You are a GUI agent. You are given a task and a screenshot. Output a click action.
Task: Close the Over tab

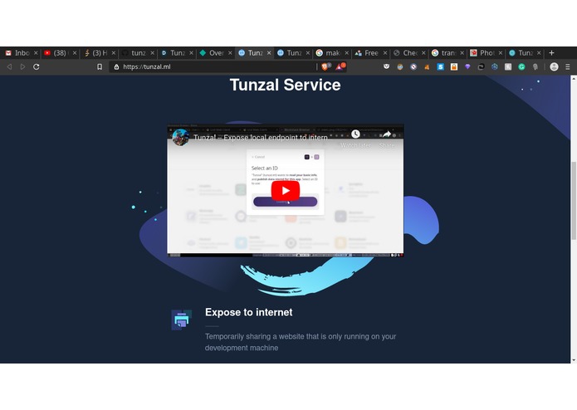[230, 53]
